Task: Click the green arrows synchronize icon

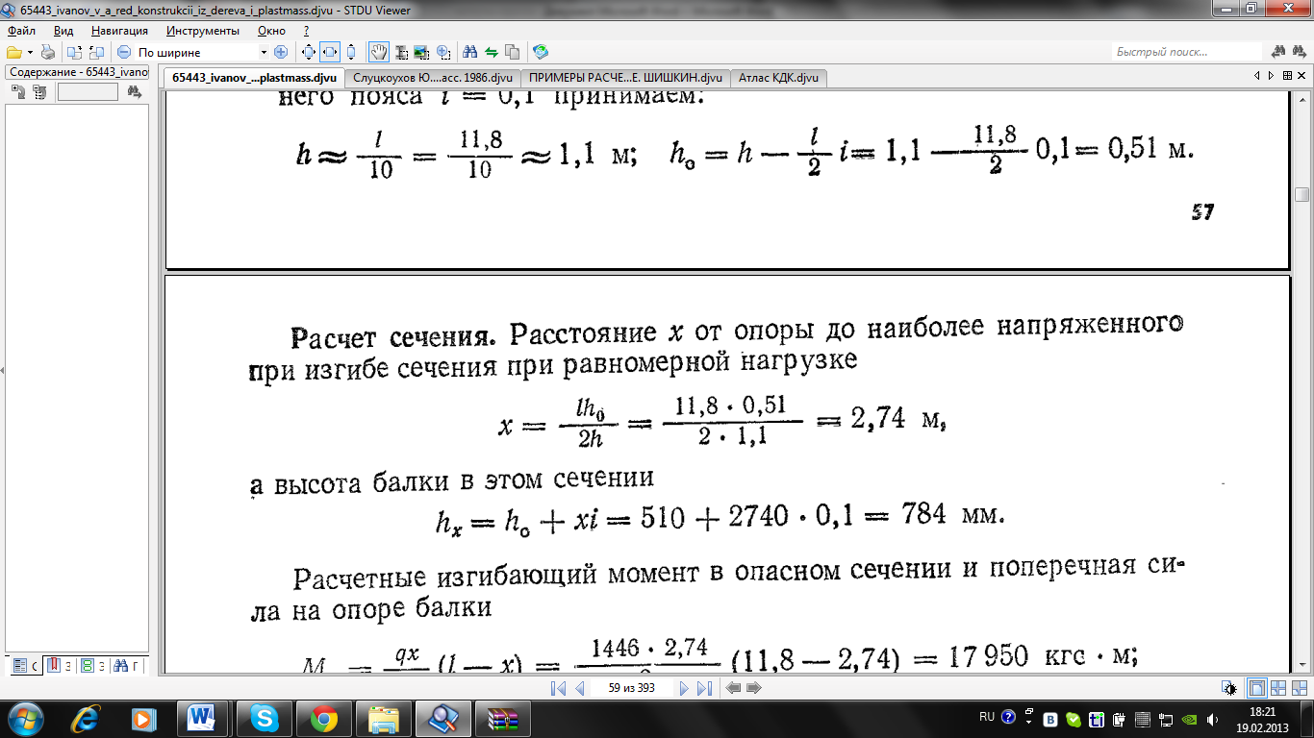Action: click(491, 52)
